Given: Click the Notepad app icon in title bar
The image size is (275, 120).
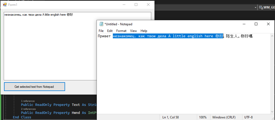Looking at the screenshot, I should pos(101,24).
